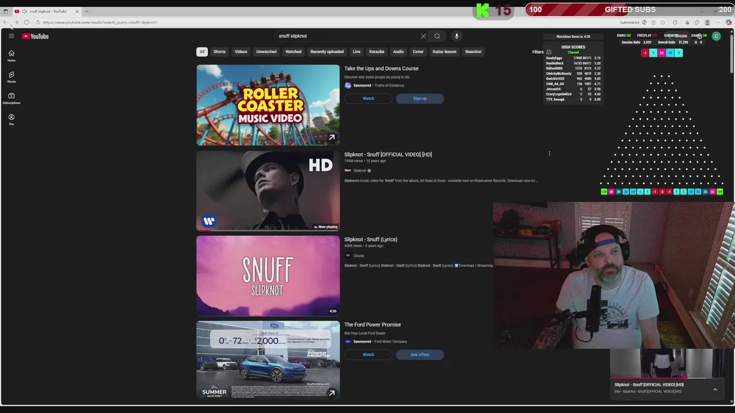Open Slipknot - Snuff (Lyrics) title link
735x413 pixels.
pyautogui.click(x=370, y=239)
